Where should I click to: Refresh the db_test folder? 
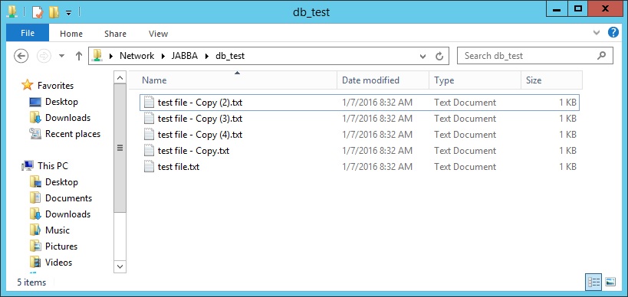tap(439, 57)
